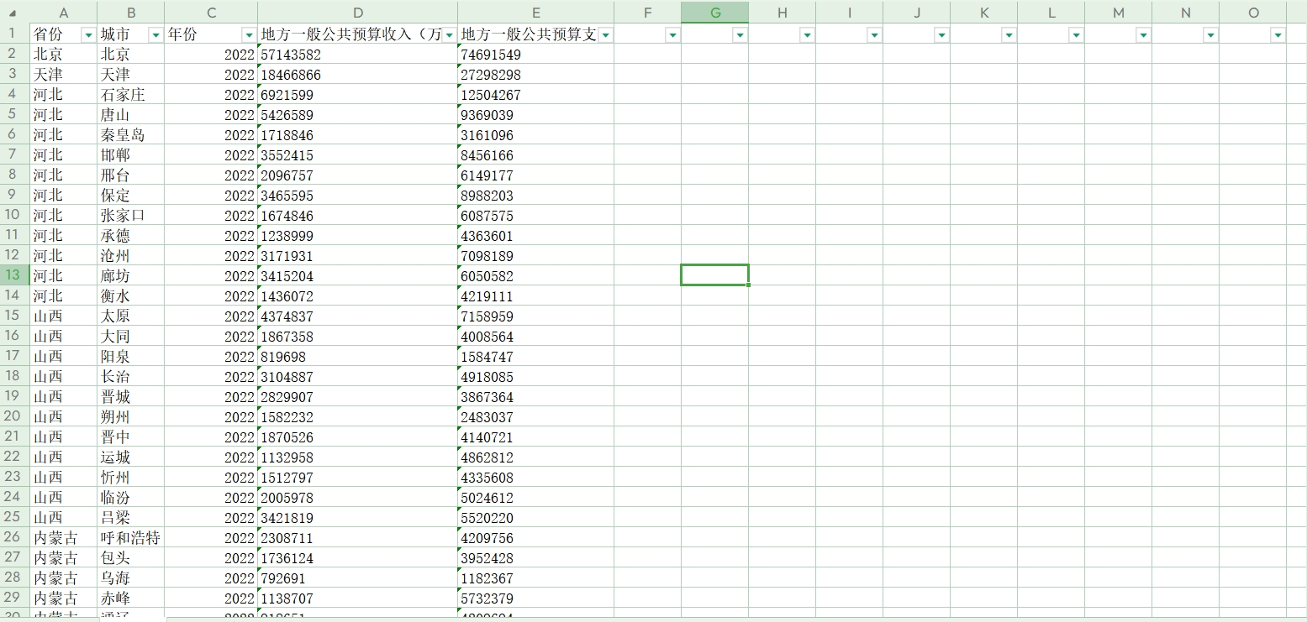Select the 内蒙古 province cell in 包头 row
Screen dimensions: 1307x622
(64, 558)
